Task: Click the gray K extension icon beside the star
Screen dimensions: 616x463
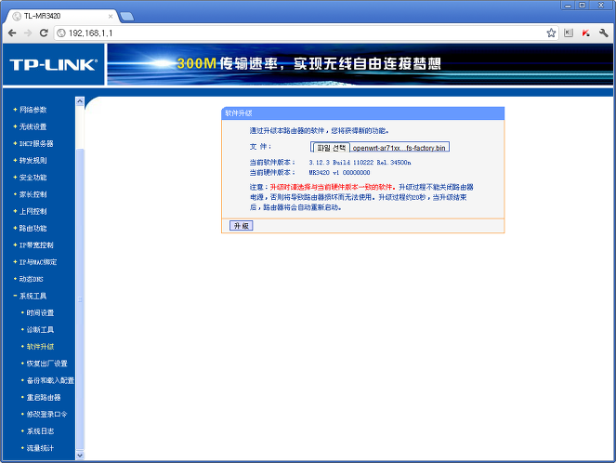Action: pyautogui.click(x=569, y=33)
